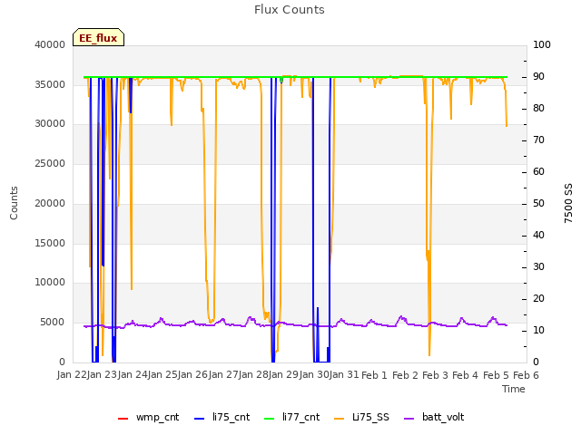581x435 pixels.
Task: Toggle batt_volt legend entry
Action: 434,417
